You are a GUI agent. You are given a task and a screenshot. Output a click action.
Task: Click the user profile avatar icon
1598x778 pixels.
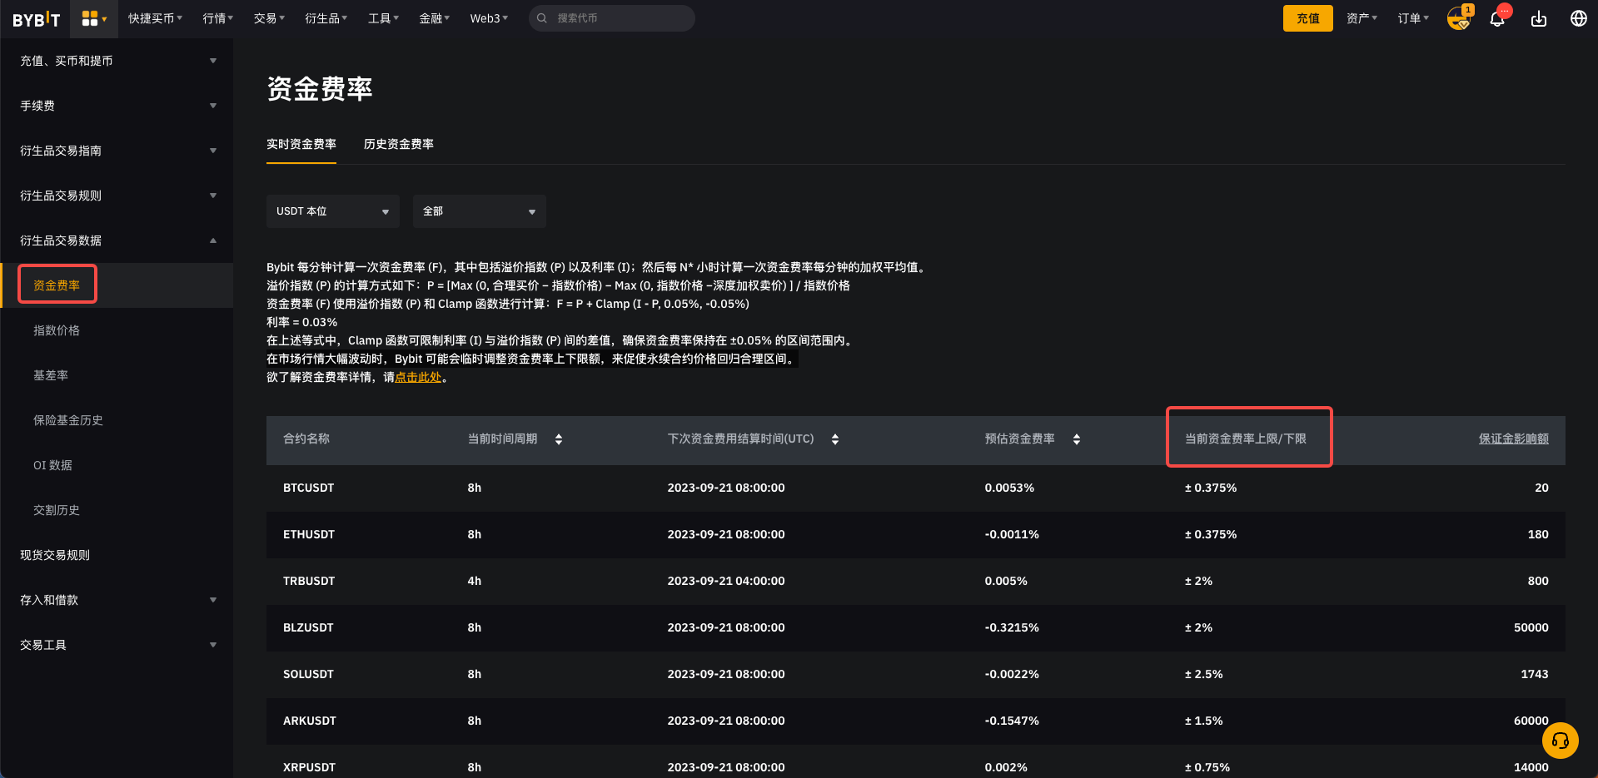point(1458,18)
